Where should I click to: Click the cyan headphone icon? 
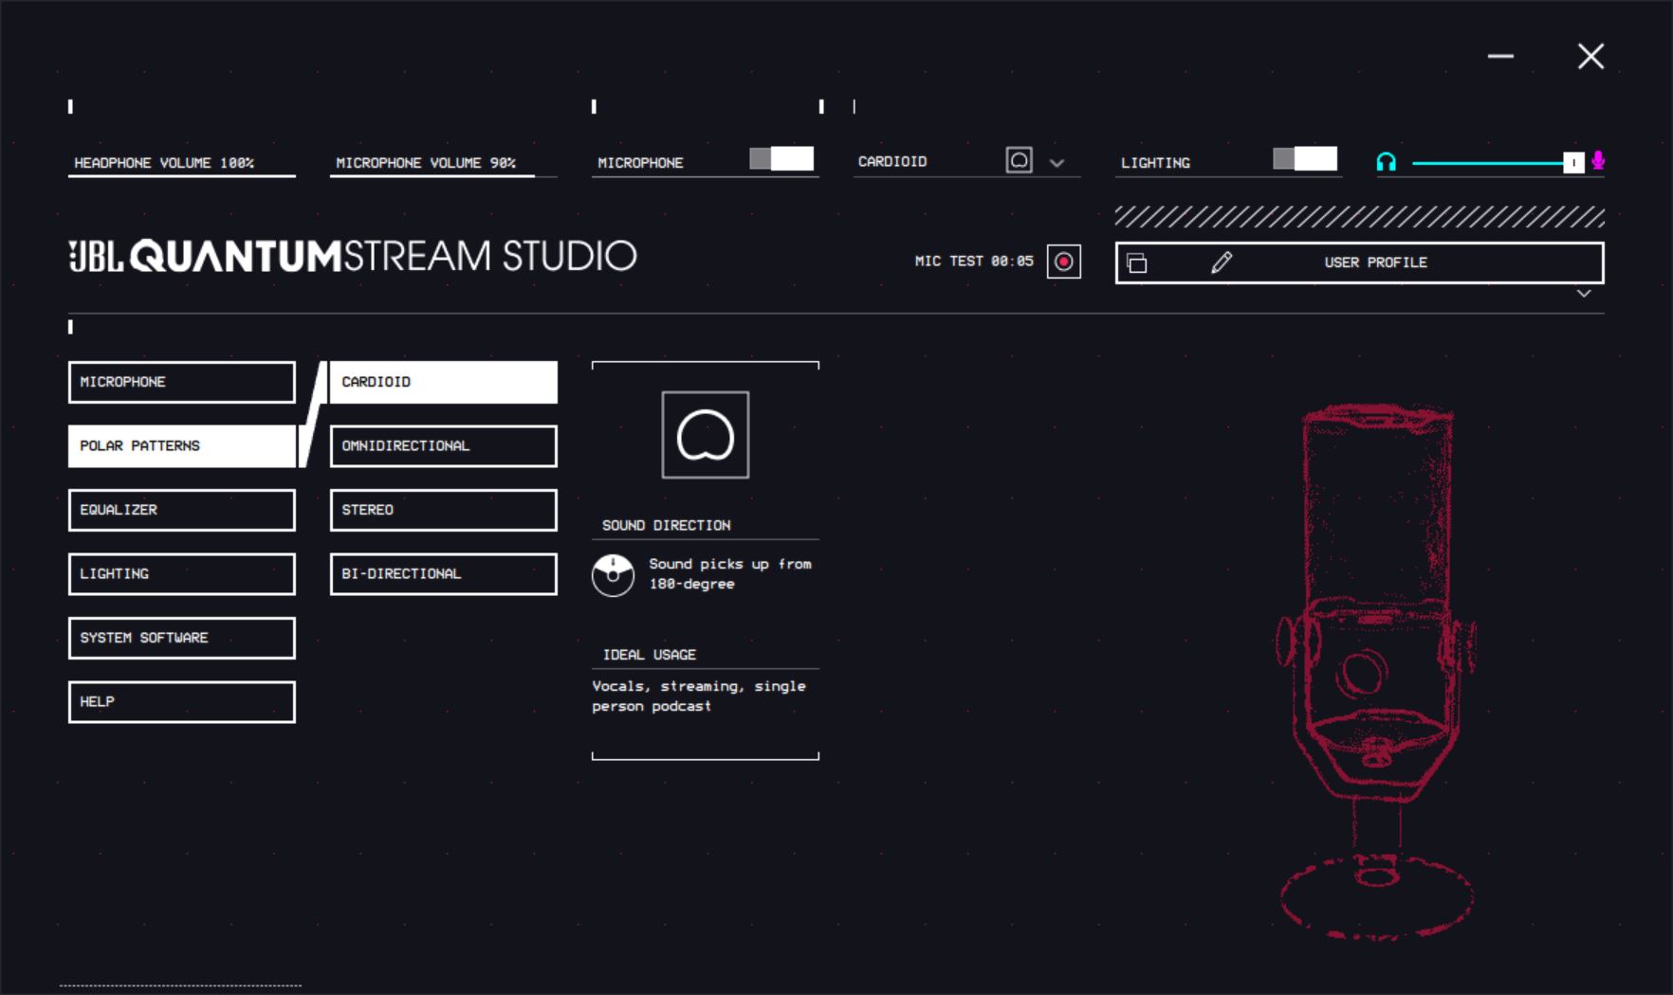[1386, 162]
